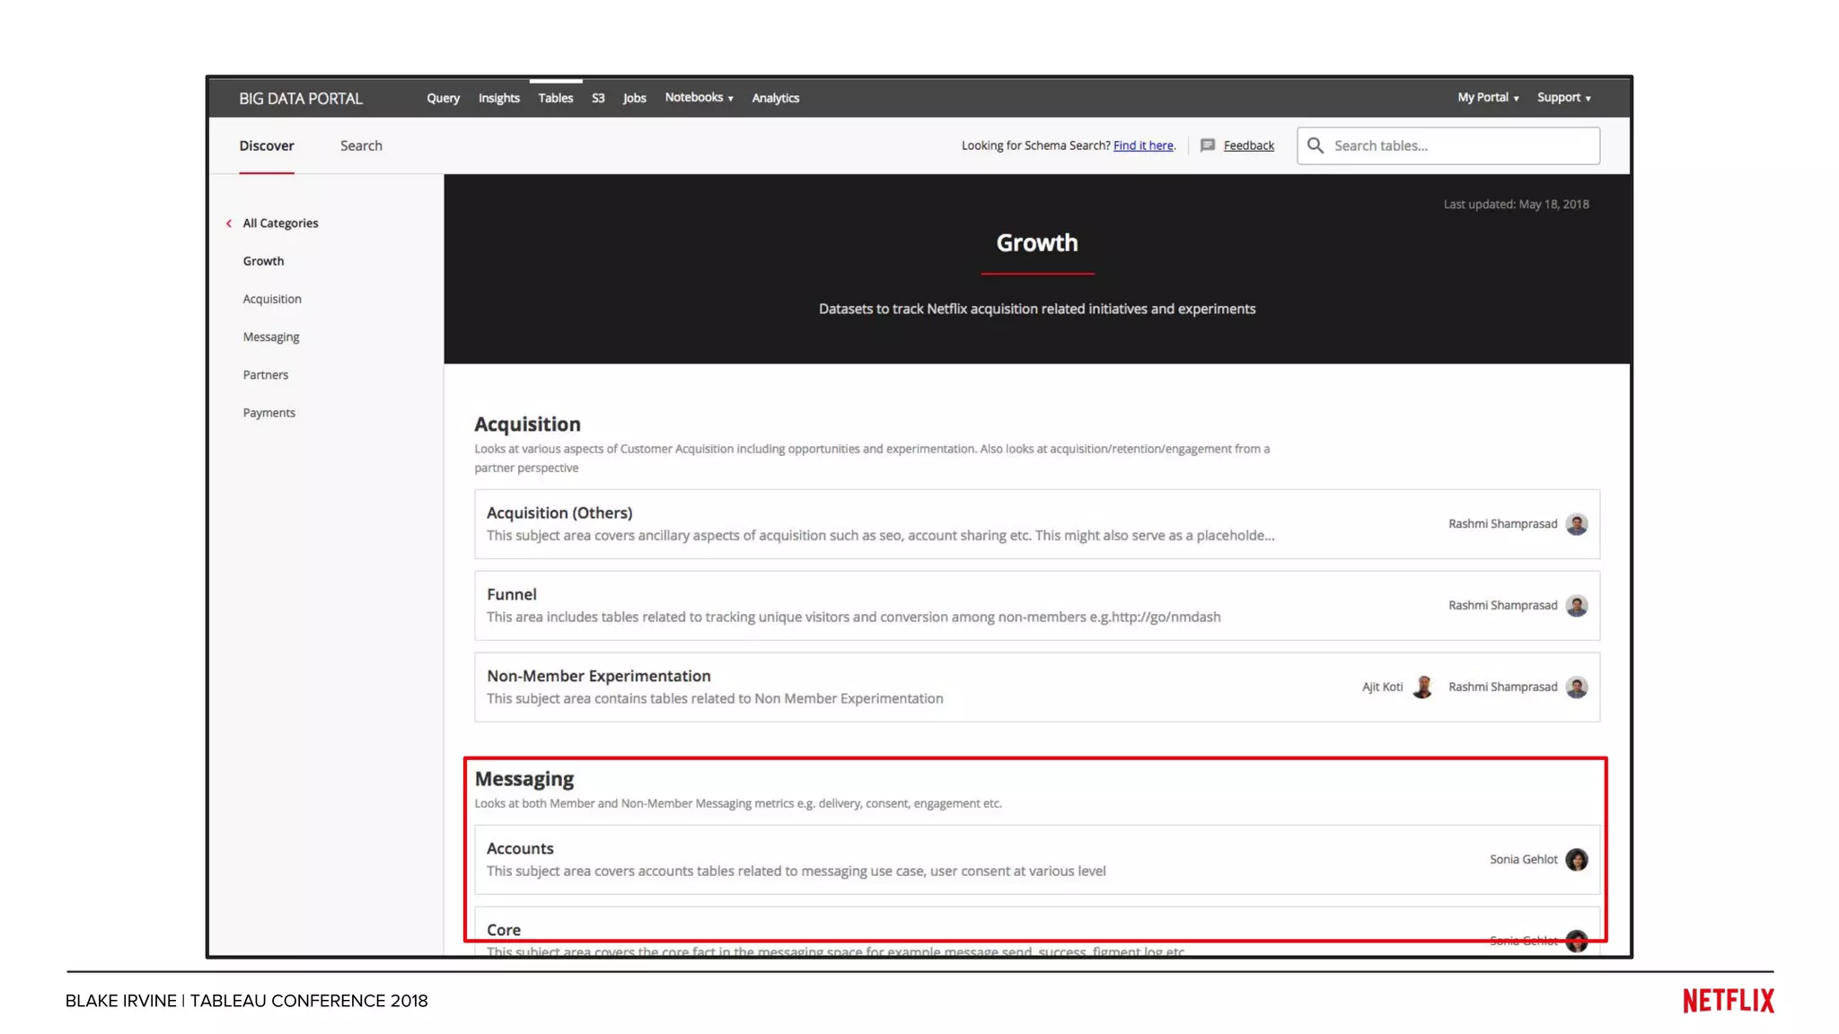The height and width of the screenshot is (1034, 1839).
Task: Open the Insights menu item
Action: (x=498, y=98)
